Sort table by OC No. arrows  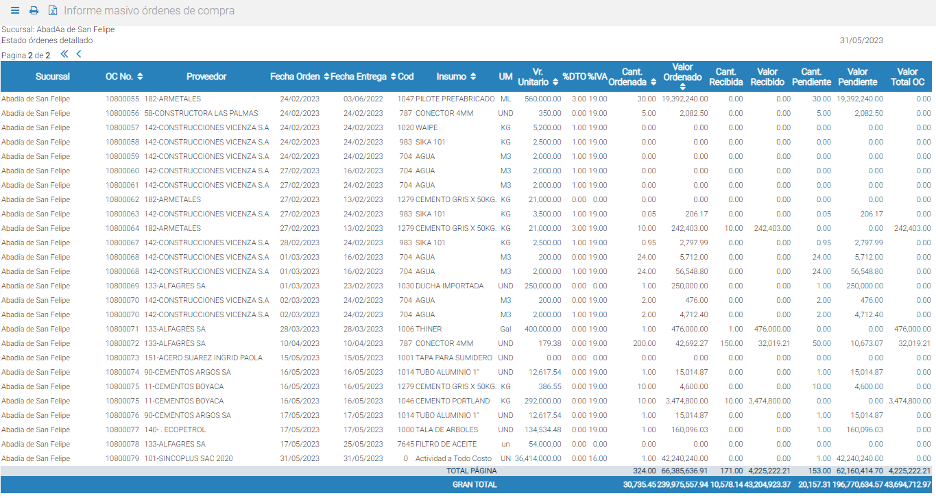coord(140,77)
